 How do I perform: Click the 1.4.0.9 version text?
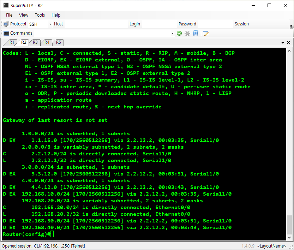248,246
